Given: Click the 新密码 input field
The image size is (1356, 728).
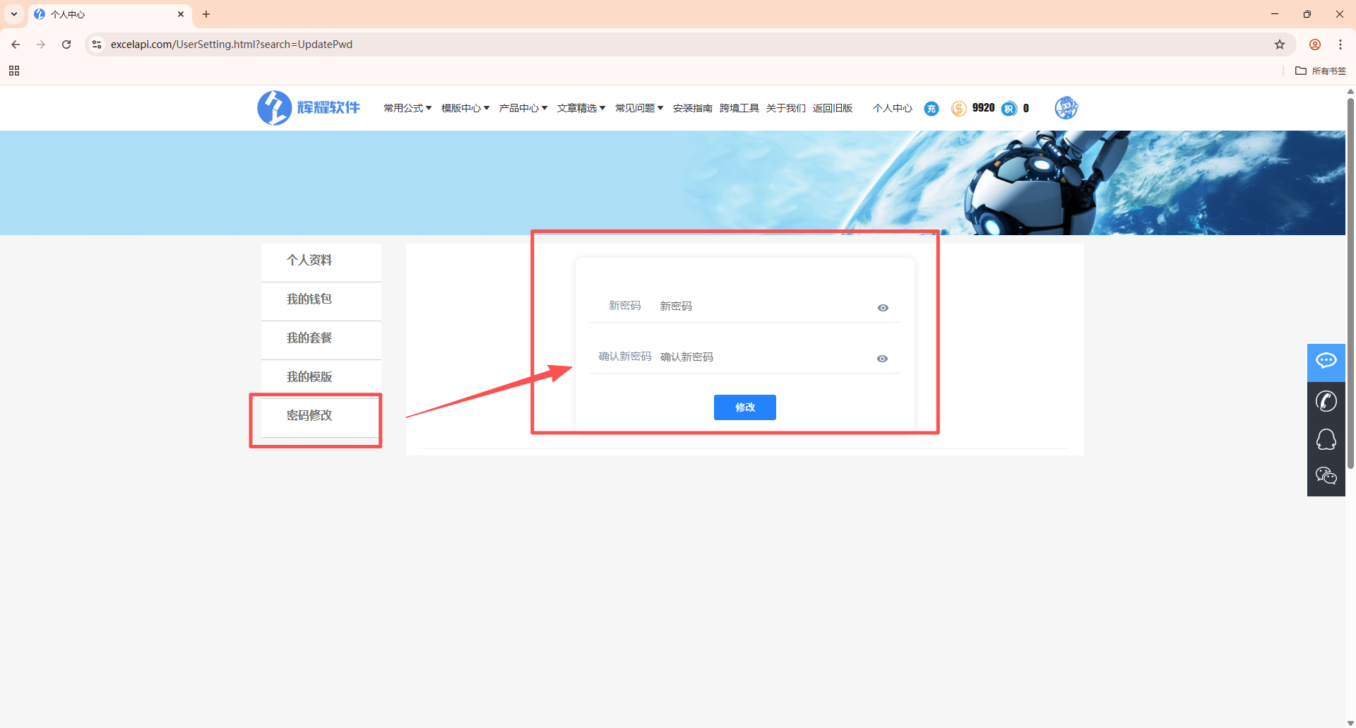Looking at the screenshot, I should pos(764,306).
